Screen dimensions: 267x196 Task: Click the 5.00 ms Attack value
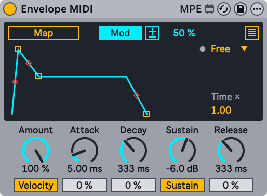tap(85, 169)
